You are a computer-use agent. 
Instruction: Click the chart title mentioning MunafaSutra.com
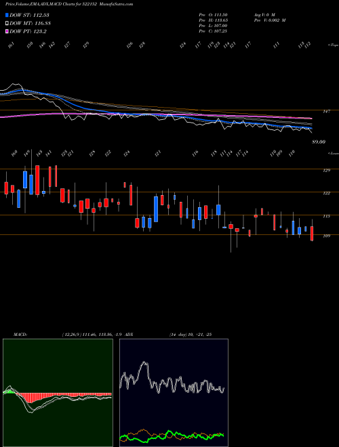(x=69, y=4)
